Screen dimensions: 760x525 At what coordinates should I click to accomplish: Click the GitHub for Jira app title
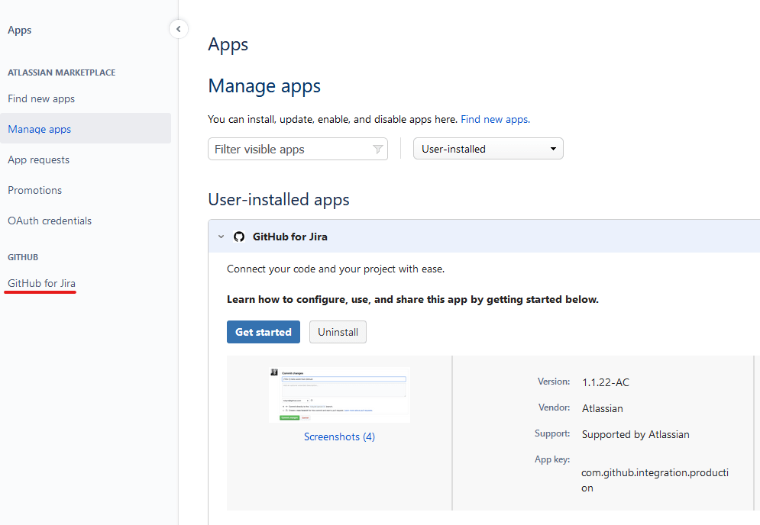pos(290,237)
